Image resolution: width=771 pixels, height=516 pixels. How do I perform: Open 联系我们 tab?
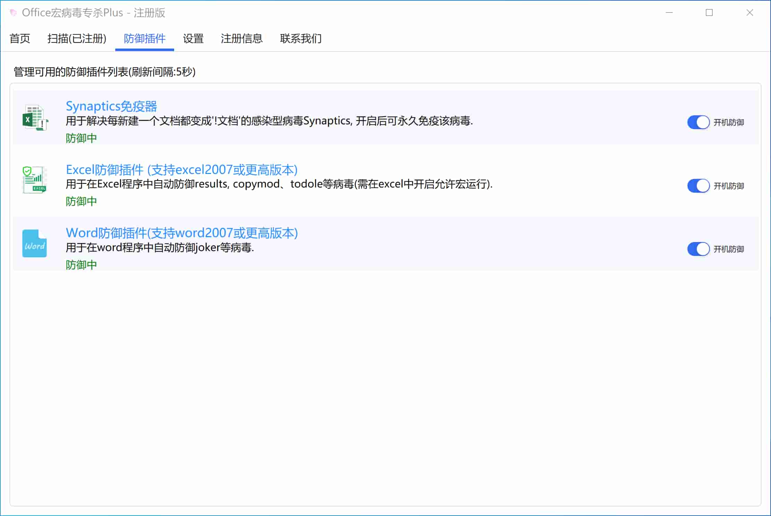(x=300, y=39)
